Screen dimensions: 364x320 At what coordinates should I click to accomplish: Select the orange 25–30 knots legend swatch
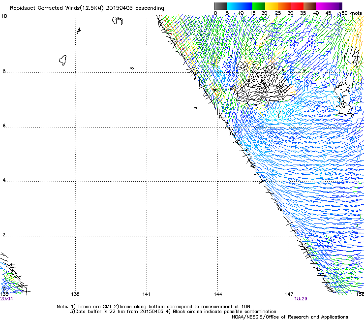click(x=284, y=6)
